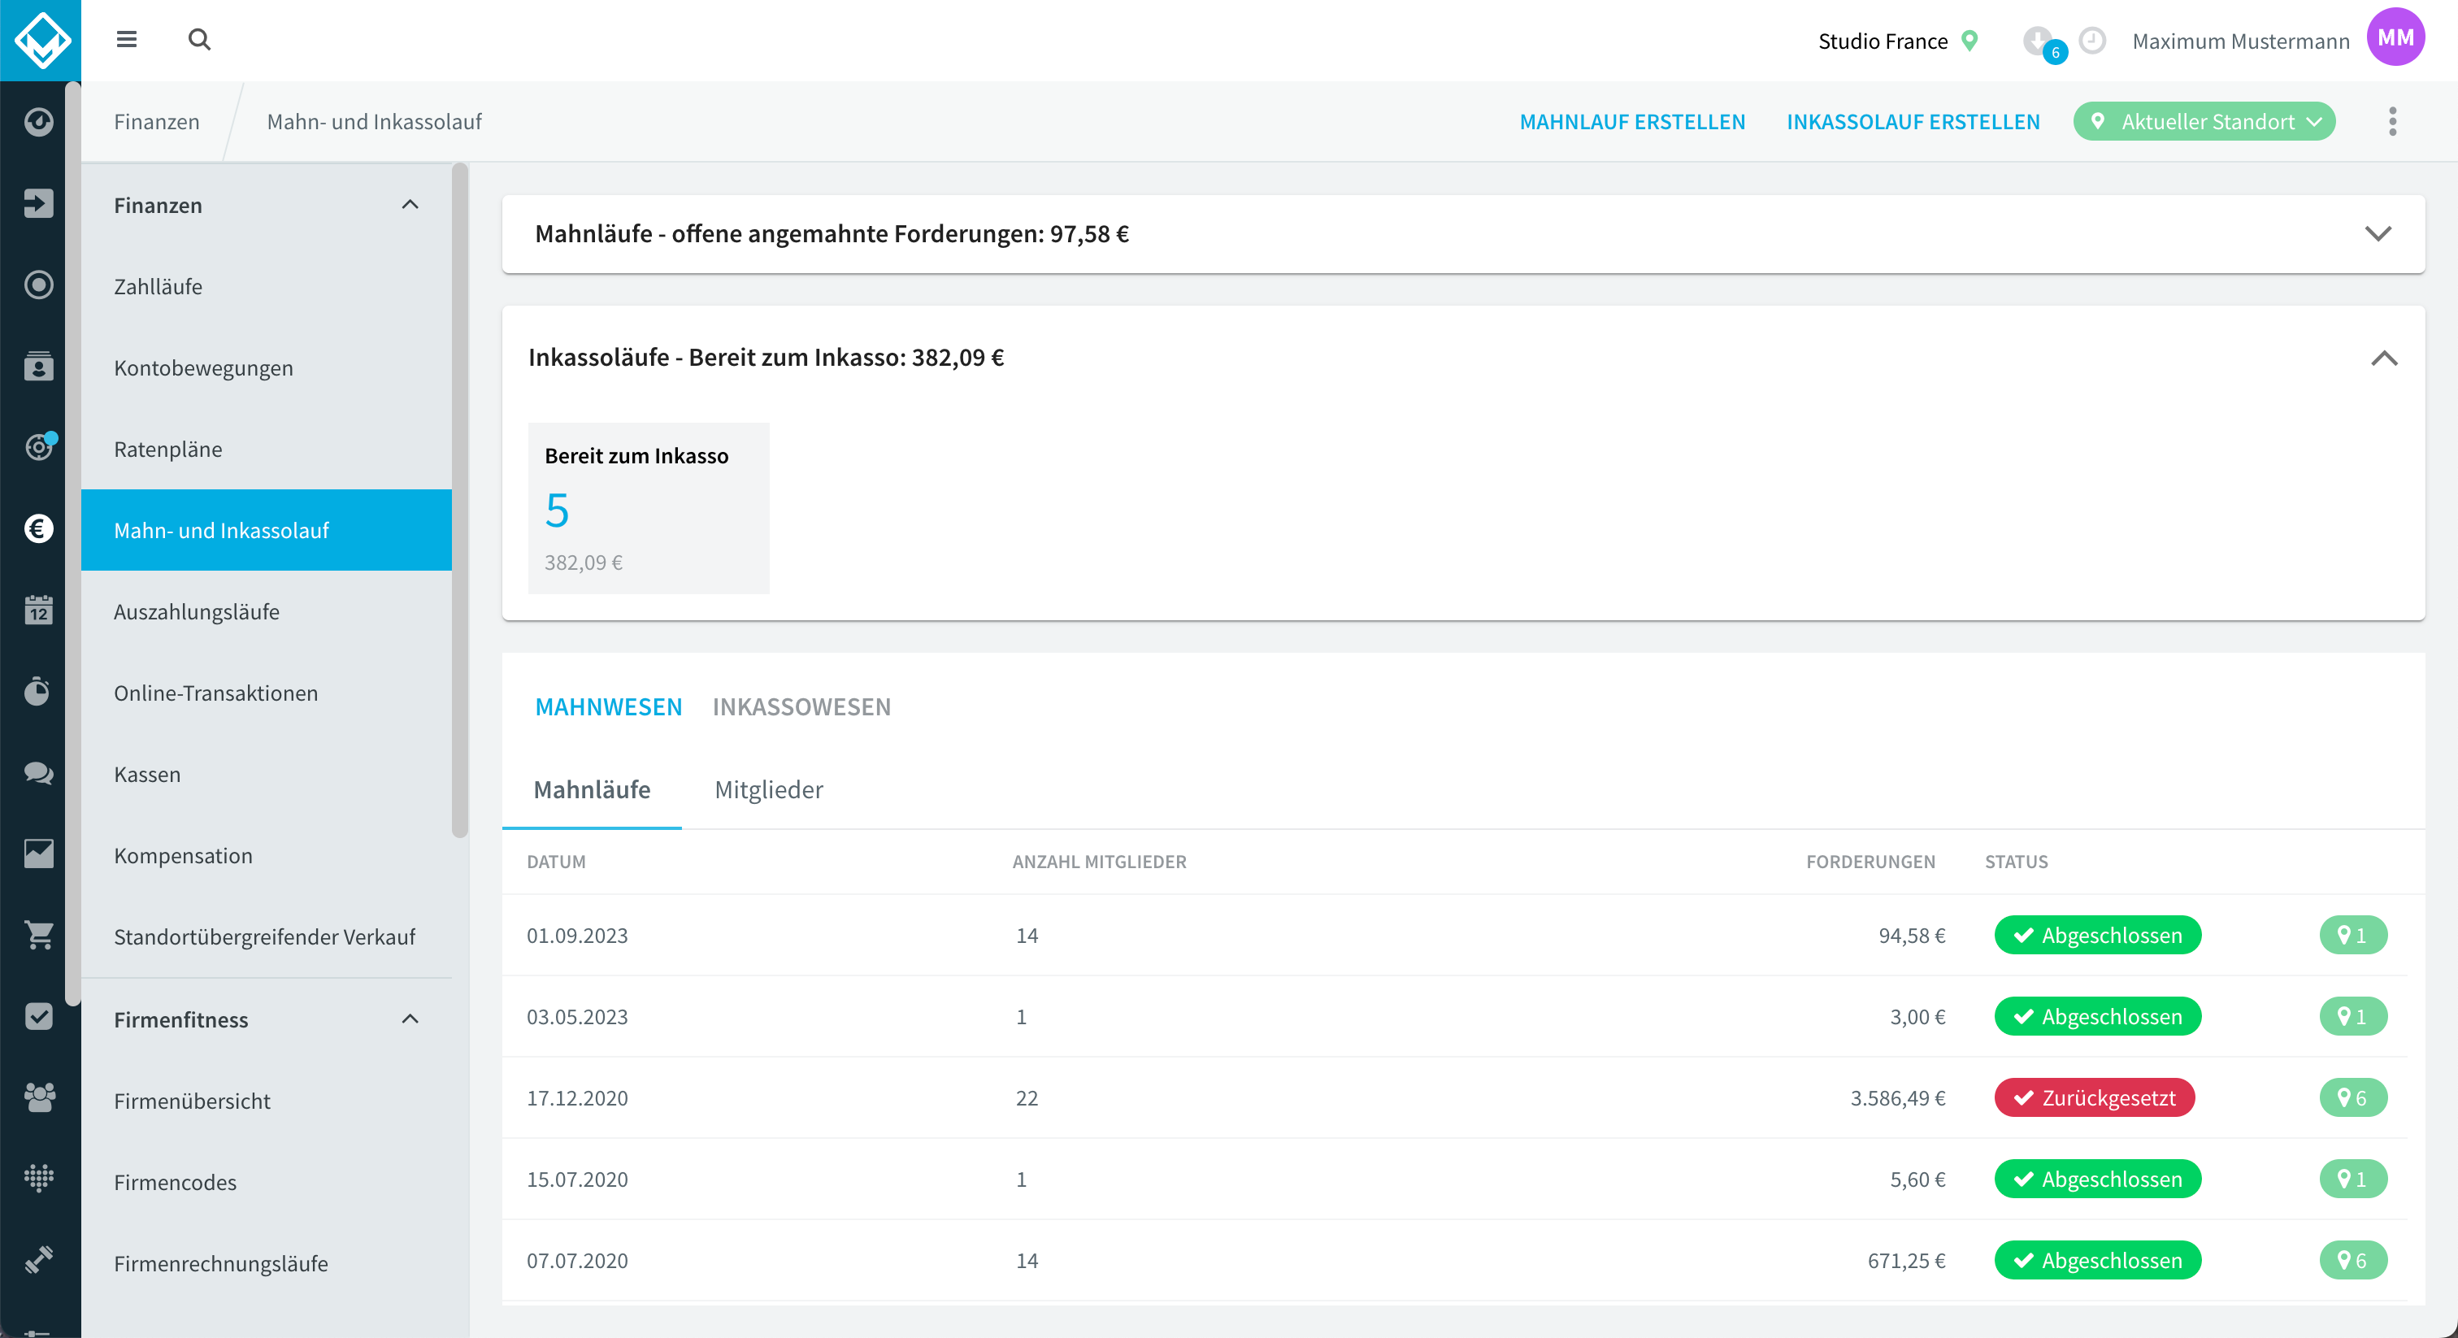
Task: Open the hamburger menu icon
Action: (x=126, y=39)
